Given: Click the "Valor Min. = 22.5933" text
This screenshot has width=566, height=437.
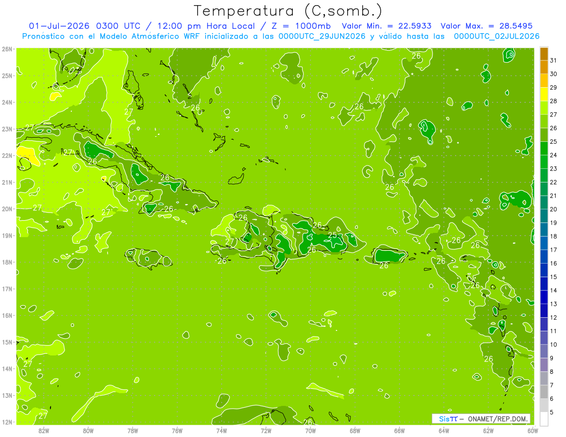Looking at the screenshot, I should pyautogui.click(x=388, y=26).
